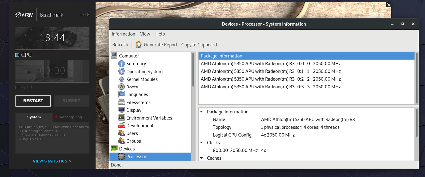The width and height of the screenshot is (425, 177).
Task: Select the Operating System tree item
Action: (x=144, y=71)
